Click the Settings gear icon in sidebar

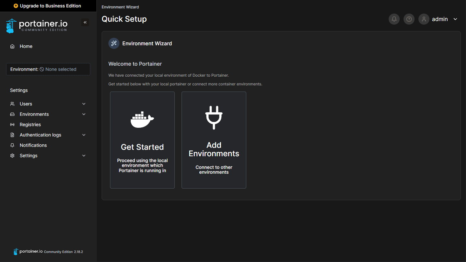(12, 156)
